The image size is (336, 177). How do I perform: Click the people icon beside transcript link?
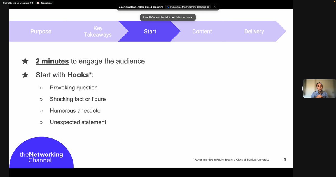pos(168,7)
